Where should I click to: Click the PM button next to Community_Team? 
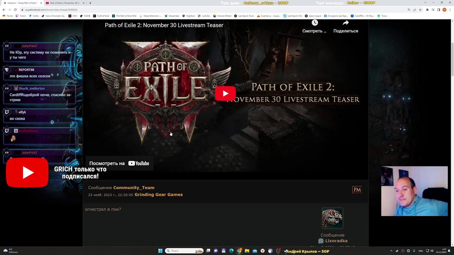point(357,189)
